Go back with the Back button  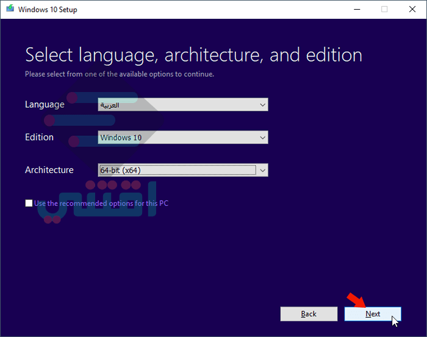309,314
